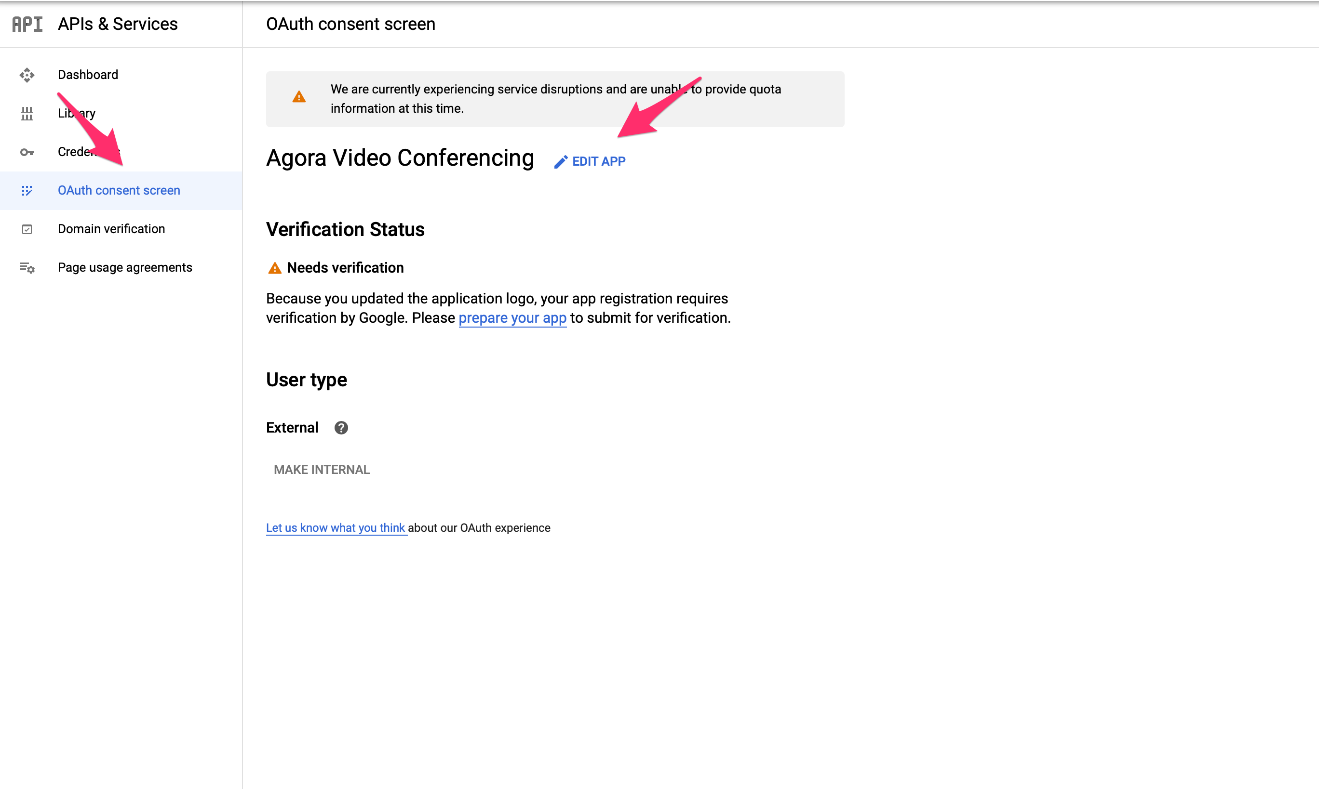Click the User type heading
The width and height of the screenshot is (1319, 789).
pos(307,380)
